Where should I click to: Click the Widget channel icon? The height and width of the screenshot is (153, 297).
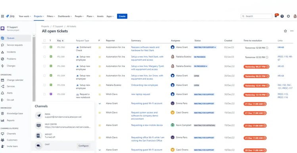[38, 136]
